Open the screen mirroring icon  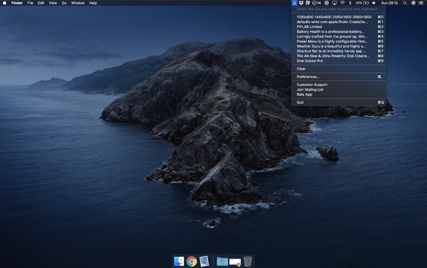point(334,3)
